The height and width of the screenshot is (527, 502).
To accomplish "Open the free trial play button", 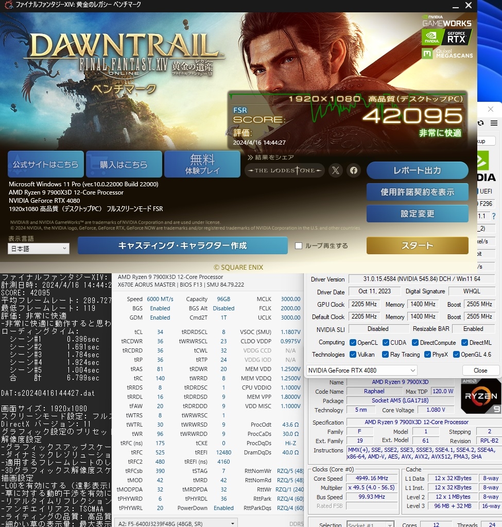I will (202, 164).
